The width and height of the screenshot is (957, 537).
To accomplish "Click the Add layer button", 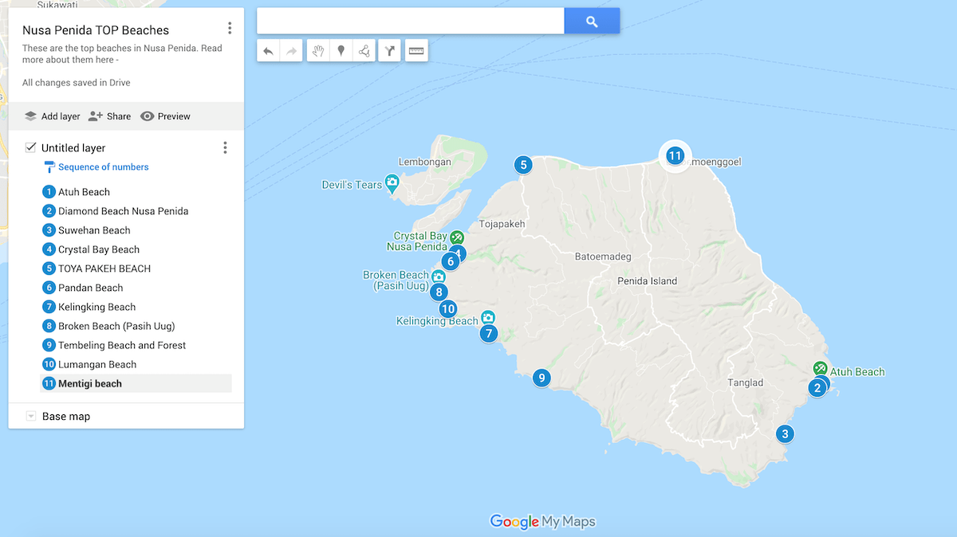I will pyautogui.click(x=52, y=116).
